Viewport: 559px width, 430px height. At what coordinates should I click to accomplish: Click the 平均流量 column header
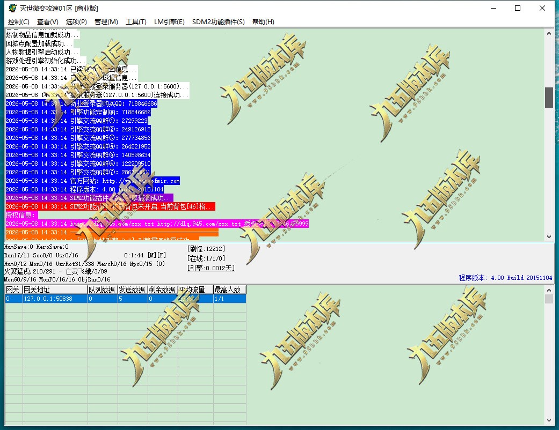(x=195, y=290)
